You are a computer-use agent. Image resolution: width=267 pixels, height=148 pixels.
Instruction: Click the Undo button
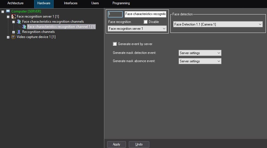(x=139, y=144)
